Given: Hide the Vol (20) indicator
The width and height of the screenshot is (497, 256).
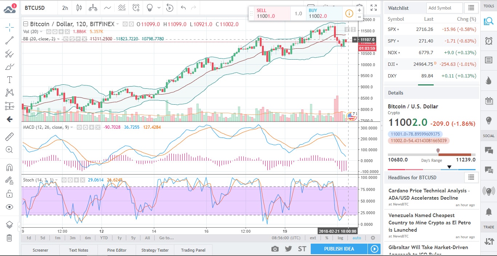Looking at the screenshot, I should [x=49, y=32].
